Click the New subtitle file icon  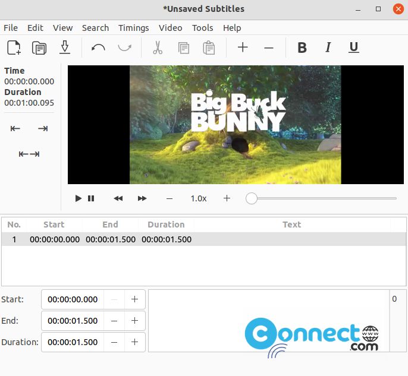(14, 48)
